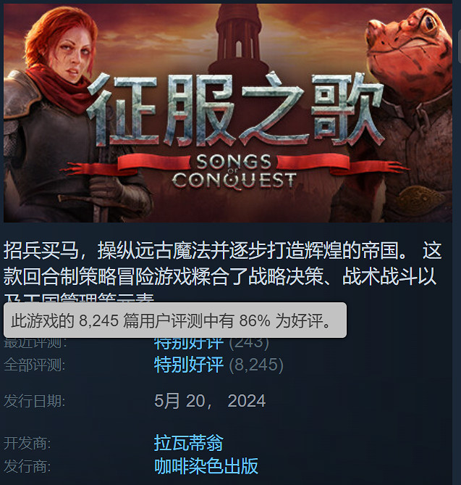Click the 发行日期 label
The width and height of the screenshot is (461, 485).
click(x=35, y=401)
